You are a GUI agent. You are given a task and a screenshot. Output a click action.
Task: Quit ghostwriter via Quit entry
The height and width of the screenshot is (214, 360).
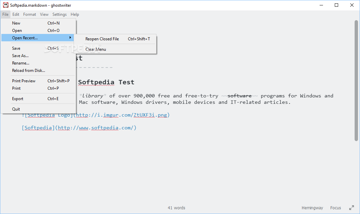point(38,109)
